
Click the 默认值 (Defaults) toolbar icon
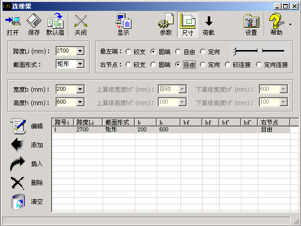(55, 21)
